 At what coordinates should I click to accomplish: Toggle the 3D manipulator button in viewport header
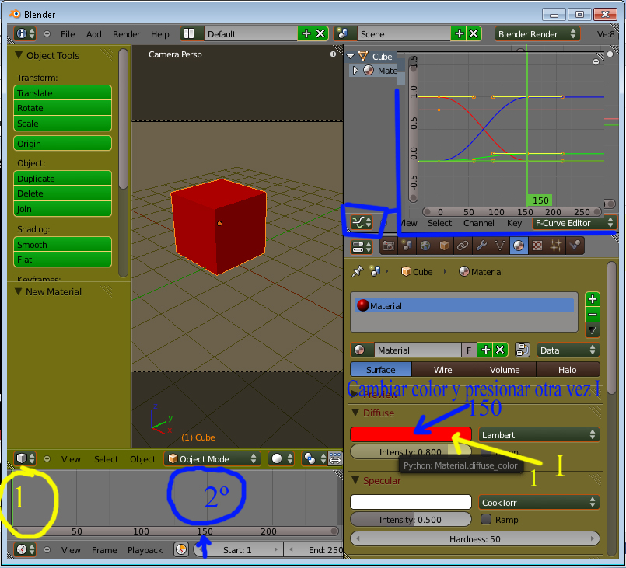(x=335, y=458)
